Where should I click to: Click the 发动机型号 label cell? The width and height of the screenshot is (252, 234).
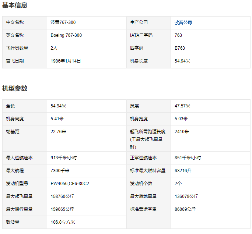(x=25, y=184)
